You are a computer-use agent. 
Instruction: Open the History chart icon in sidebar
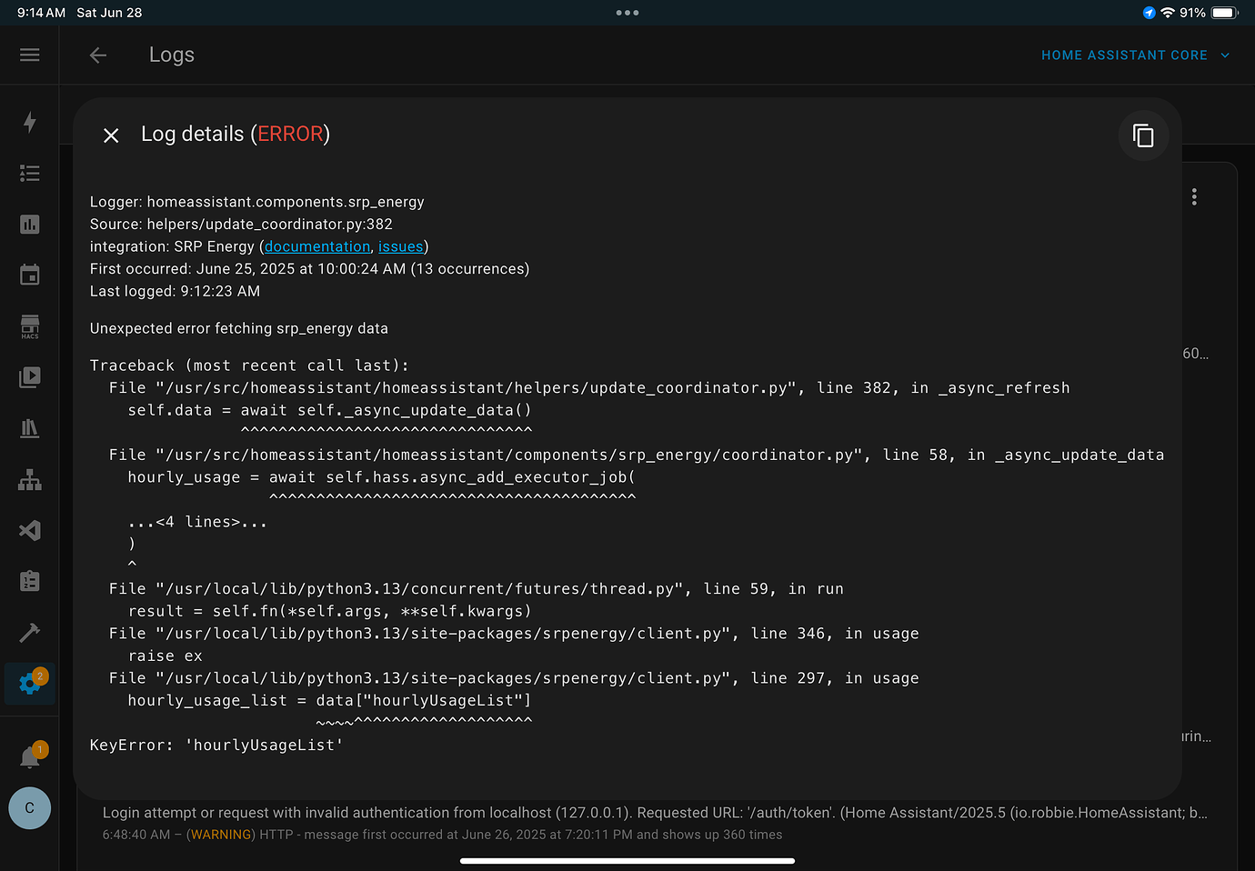(x=30, y=225)
